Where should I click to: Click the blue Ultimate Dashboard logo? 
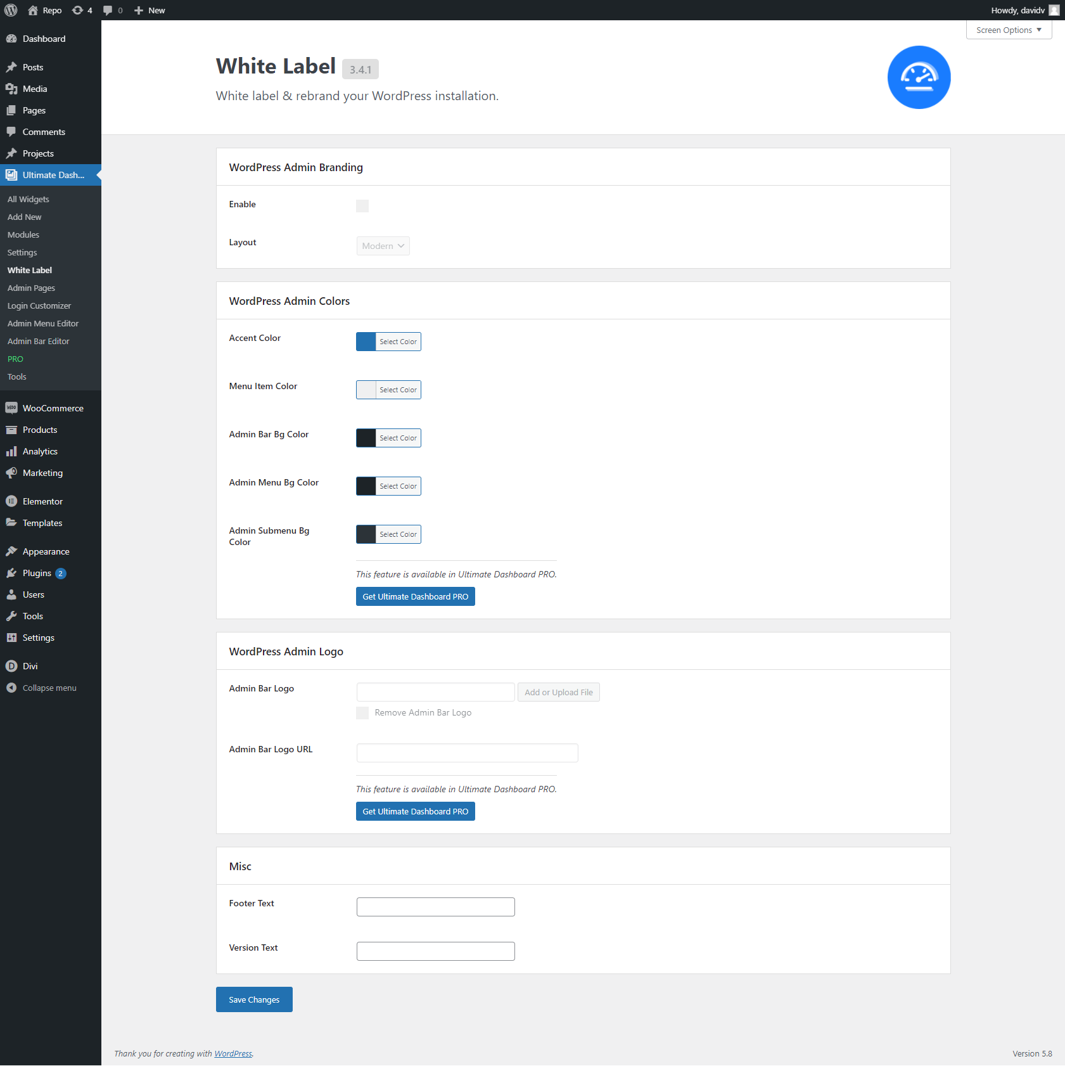[919, 77]
